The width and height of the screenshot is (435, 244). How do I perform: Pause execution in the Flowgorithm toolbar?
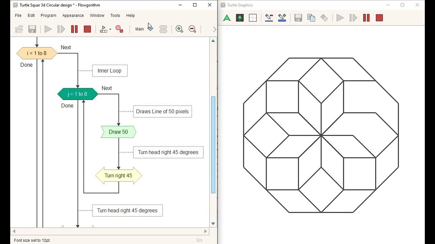coord(74,29)
